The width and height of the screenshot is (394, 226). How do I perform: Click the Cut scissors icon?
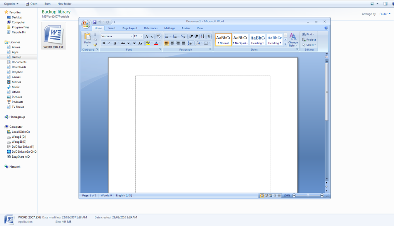(95, 35)
